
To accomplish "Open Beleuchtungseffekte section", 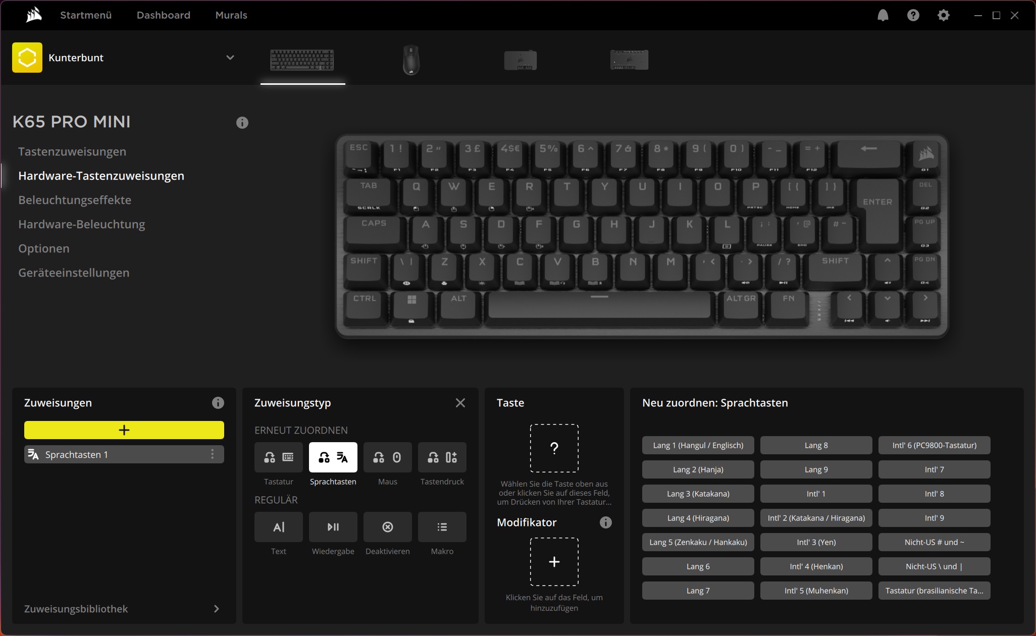I will (x=75, y=200).
